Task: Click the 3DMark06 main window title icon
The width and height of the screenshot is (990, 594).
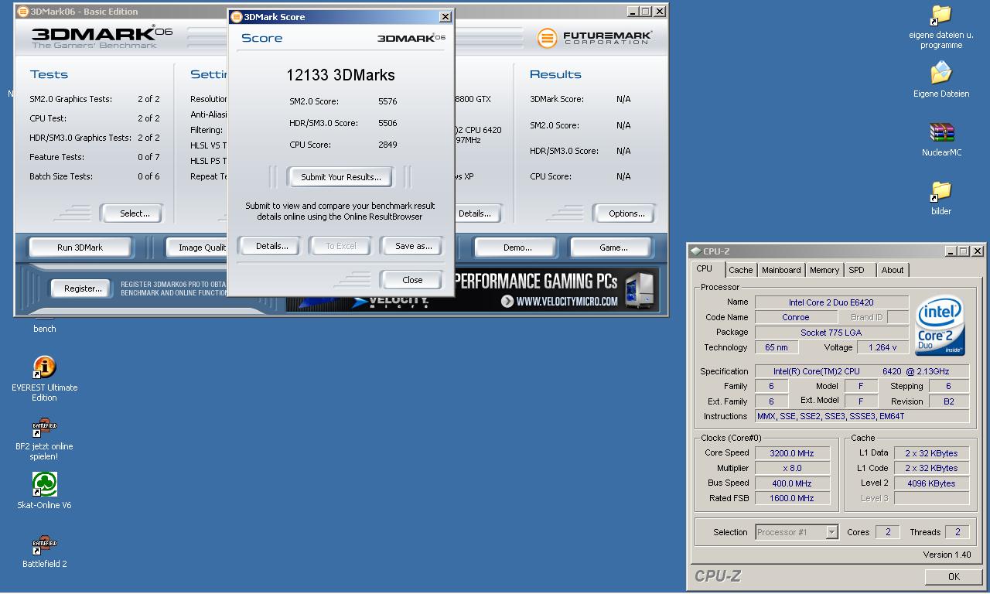Action: 23,12
